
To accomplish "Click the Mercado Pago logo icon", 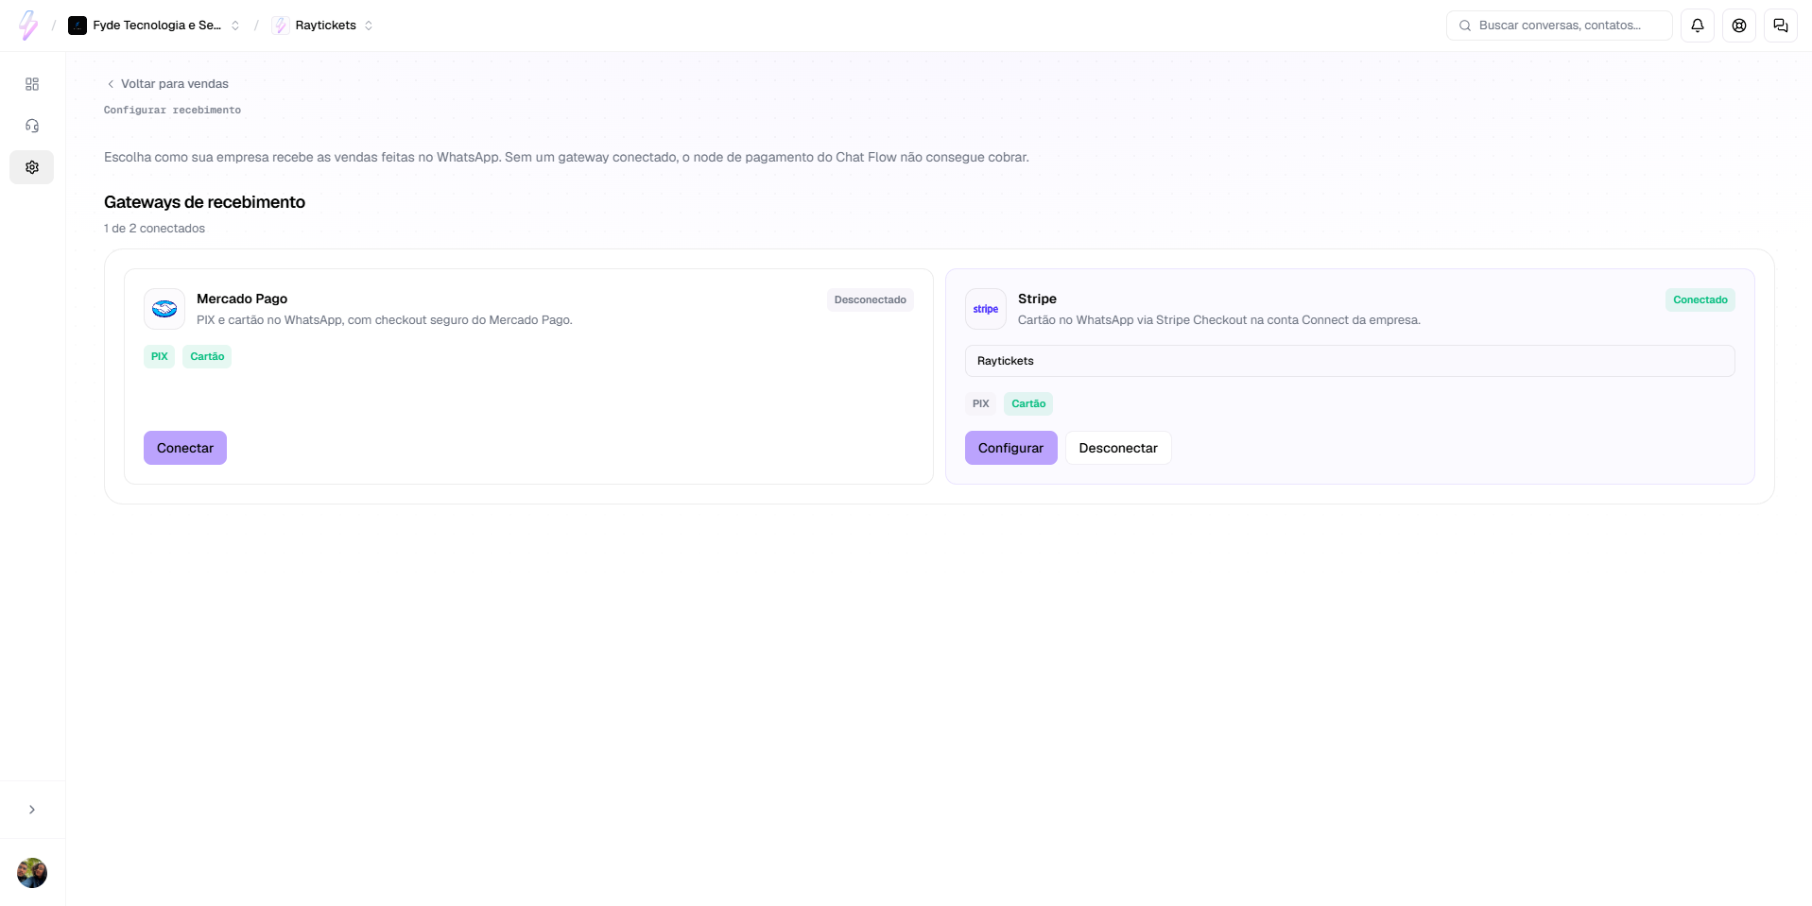I will 164,309.
